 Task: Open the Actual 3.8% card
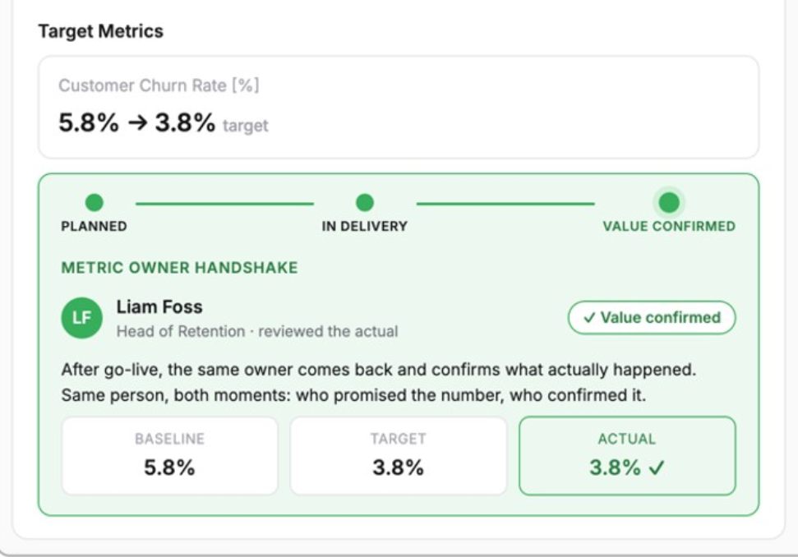[x=627, y=456]
